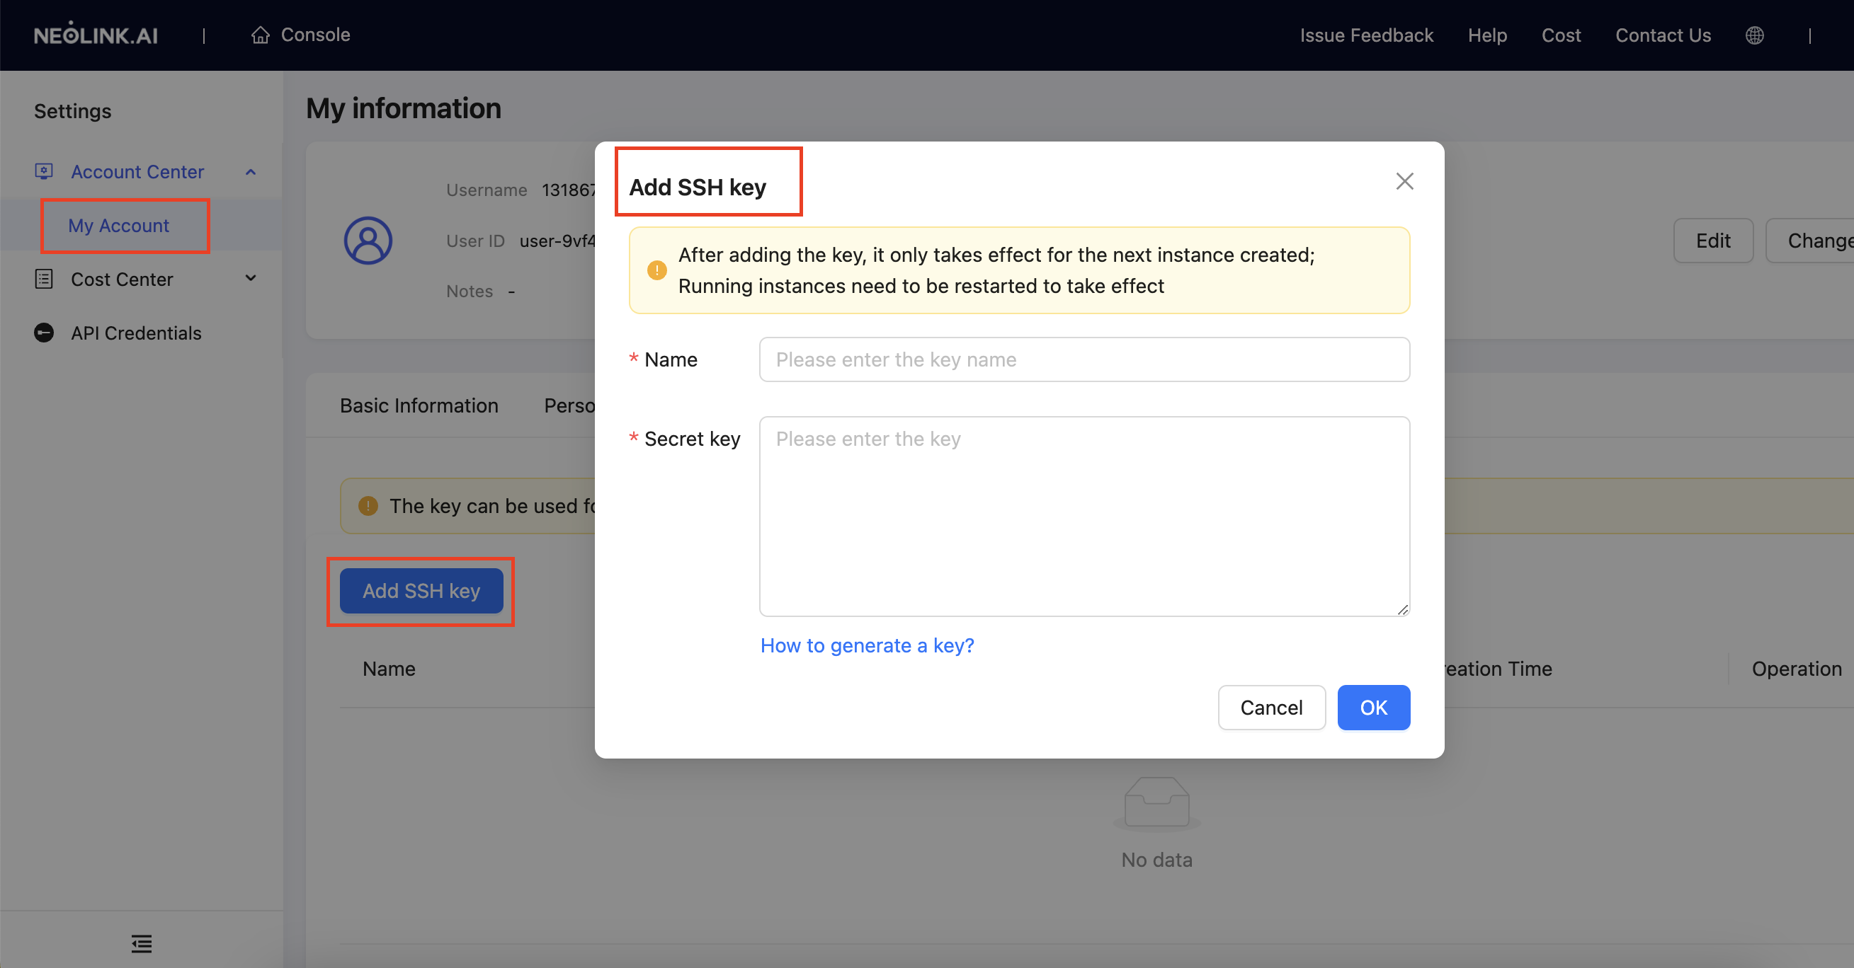1854x968 pixels.
Task: Open Help in top bar
Action: [1487, 35]
